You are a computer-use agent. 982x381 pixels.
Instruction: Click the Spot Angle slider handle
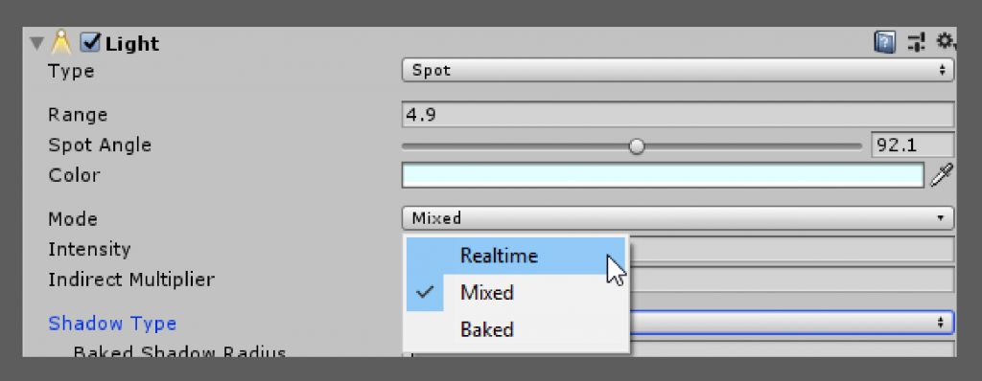pos(637,146)
